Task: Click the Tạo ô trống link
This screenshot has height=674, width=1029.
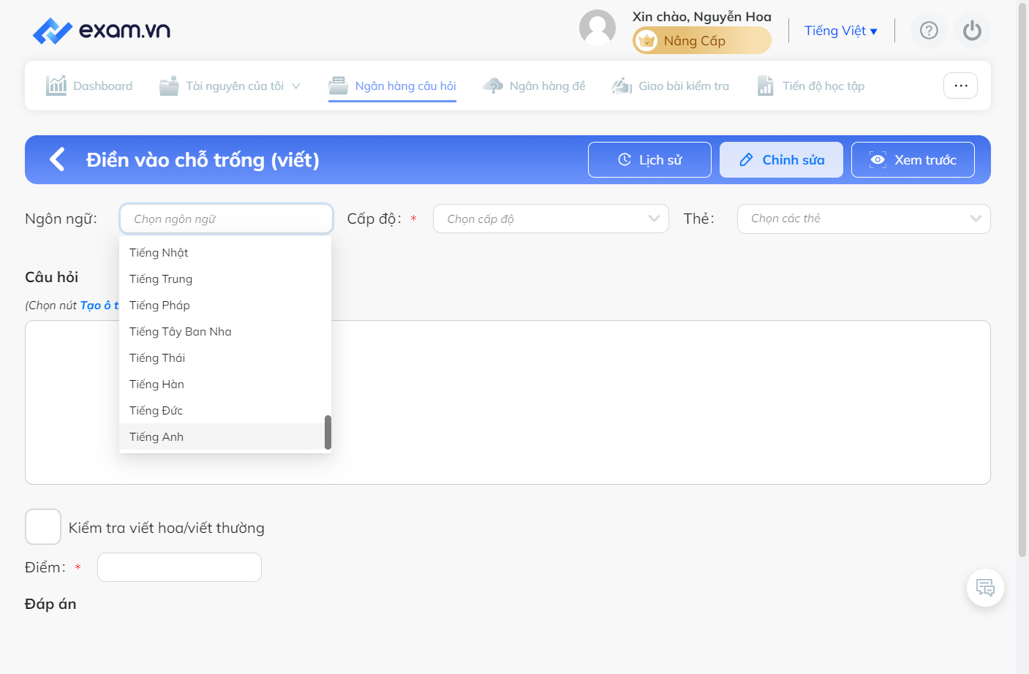Action: pyautogui.click(x=99, y=306)
